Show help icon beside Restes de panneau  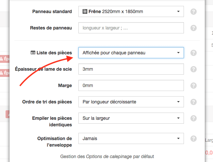click(x=193, y=28)
